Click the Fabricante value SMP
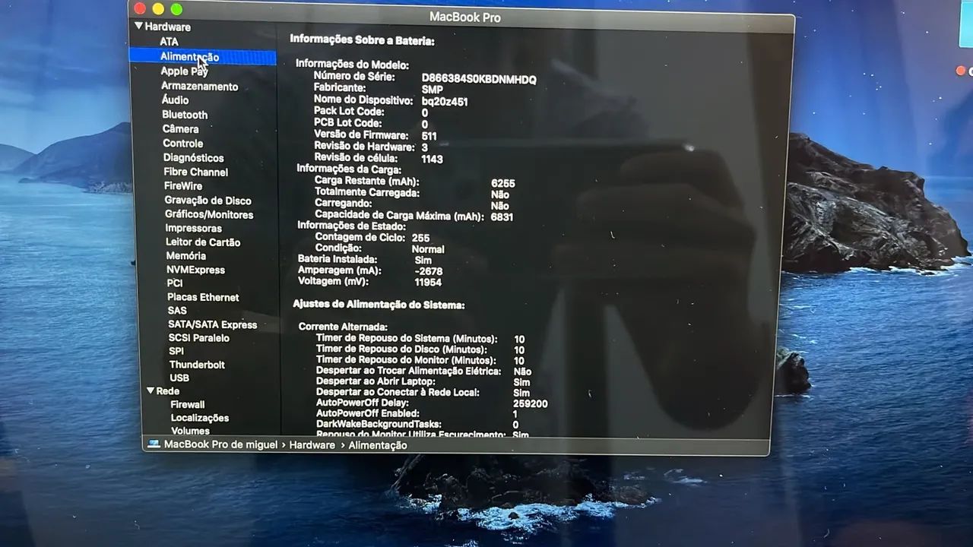This screenshot has height=547, width=973. (x=432, y=90)
